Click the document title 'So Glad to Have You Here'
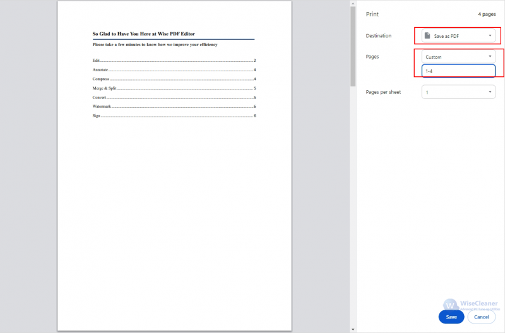 [x=144, y=34]
